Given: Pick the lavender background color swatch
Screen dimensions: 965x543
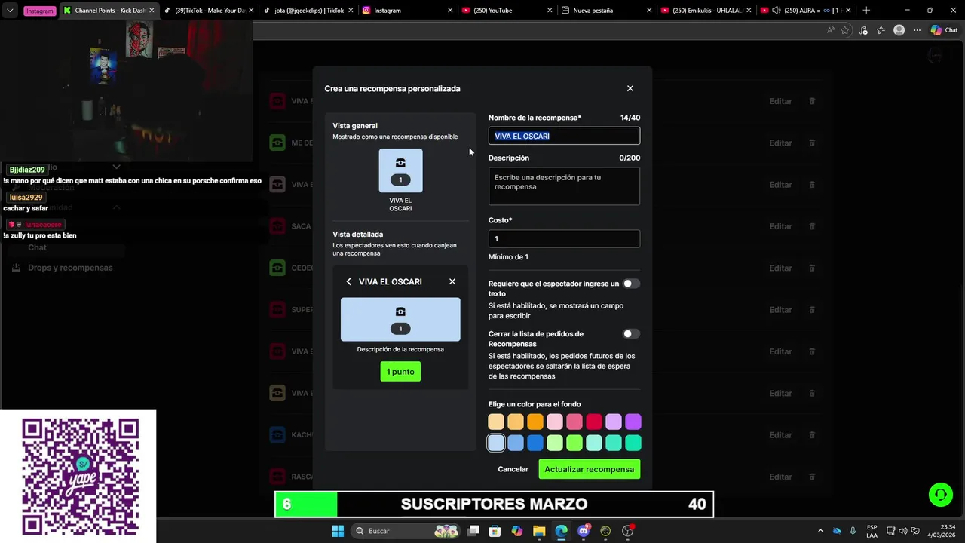Looking at the screenshot, I should click(x=614, y=422).
